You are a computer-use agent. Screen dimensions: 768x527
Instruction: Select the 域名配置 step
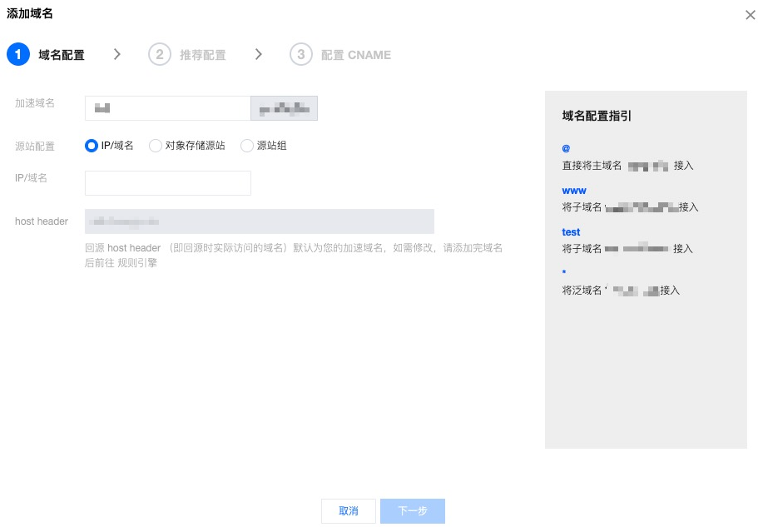62,55
